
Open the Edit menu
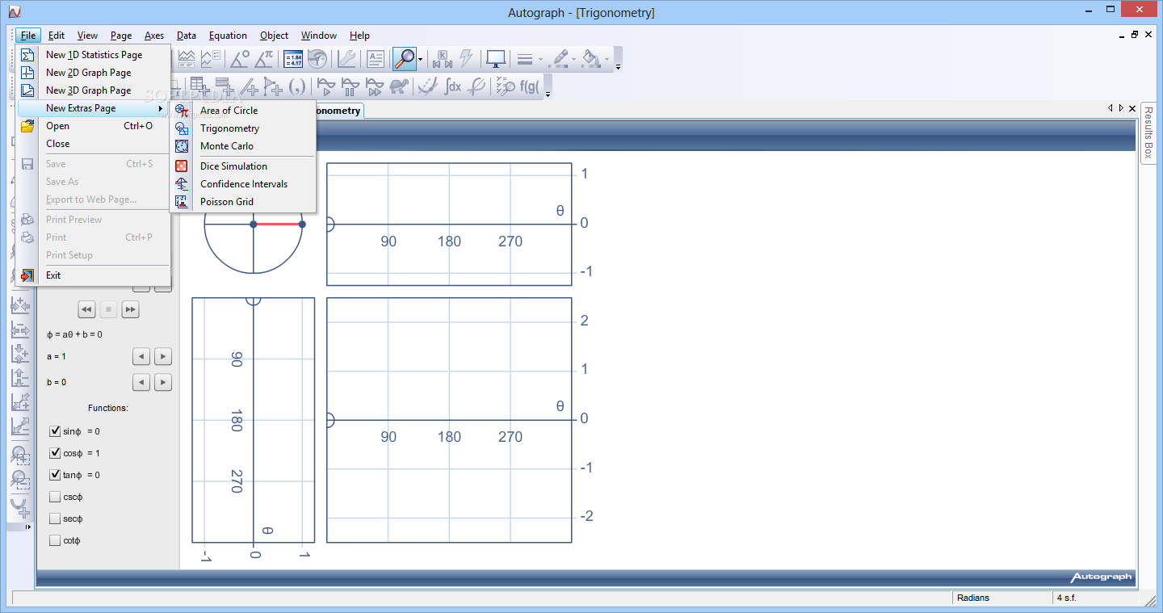click(56, 36)
